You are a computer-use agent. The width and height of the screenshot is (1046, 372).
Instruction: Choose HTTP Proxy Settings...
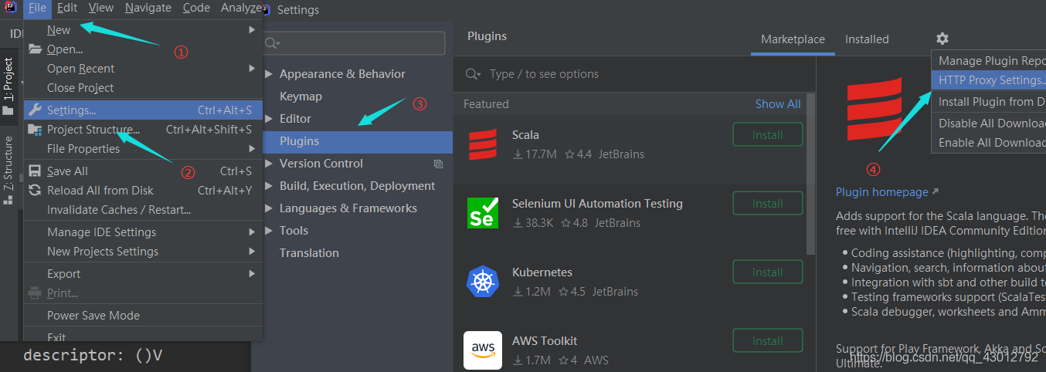click(989, 80)
